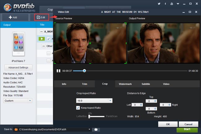Image resolution: width=201 pixels, height=134 pixels.
Task: Open the Twitter icon in title bar
Action: (159, 4)
